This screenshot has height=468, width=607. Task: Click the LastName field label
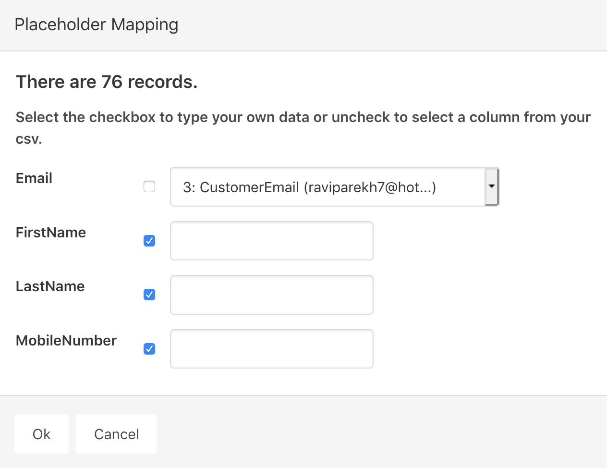pyautogui.click(x=50, y=286)
